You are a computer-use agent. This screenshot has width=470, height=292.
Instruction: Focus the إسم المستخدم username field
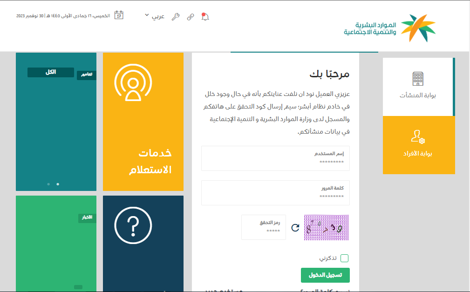tap(275, 158)
